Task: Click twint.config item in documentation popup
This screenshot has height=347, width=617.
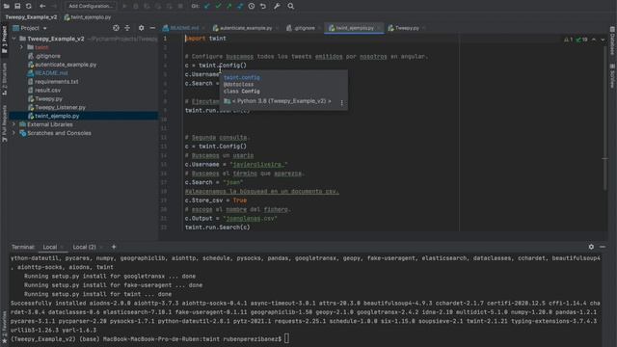Action: (242, 77)
